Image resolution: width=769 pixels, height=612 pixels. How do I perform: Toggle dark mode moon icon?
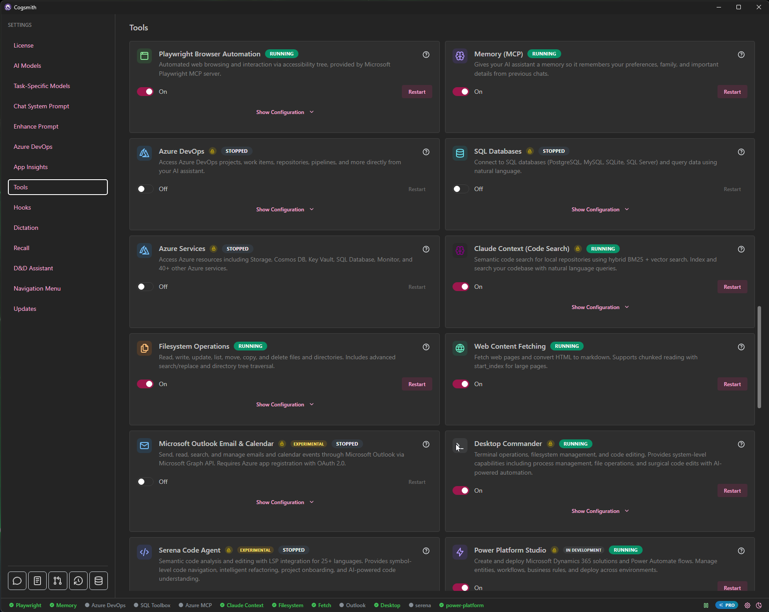[x=759, y=605]
